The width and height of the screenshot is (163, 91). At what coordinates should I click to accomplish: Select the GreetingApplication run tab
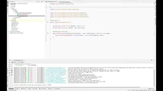(18, 60)
